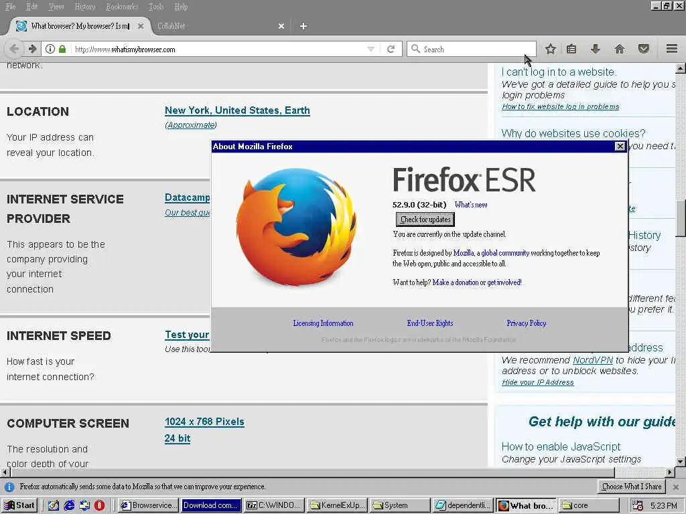Image resolution: width=686 pixels, height=514 pixels.
Task: Reload the page with the refresh icon
Action: click(x=391, y=49)
